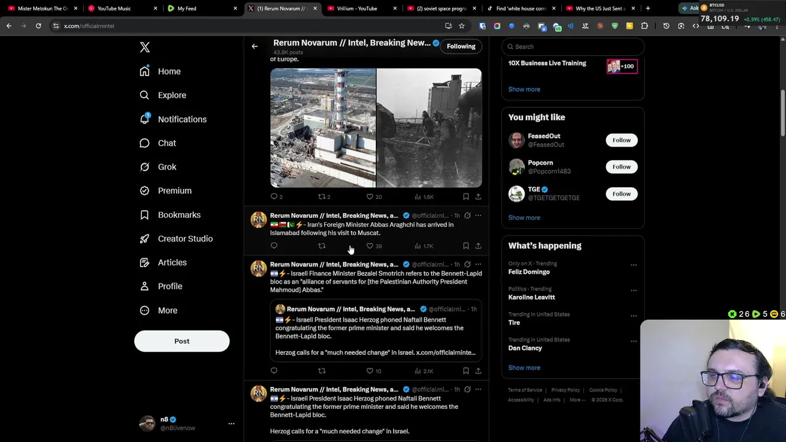View analytics of the 2.1K views post
Image resolution: width=786 pixels, height=442 pixels.
point(424,371)
